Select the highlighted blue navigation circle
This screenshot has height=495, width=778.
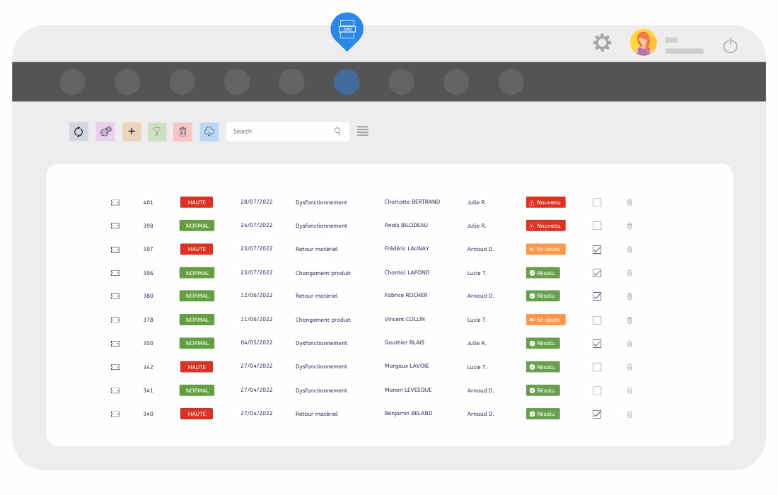click(x=347, y=82)
